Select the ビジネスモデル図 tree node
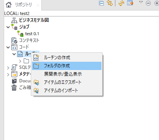The width and height of the screenshot is (159, 140). tap(34, 20)
